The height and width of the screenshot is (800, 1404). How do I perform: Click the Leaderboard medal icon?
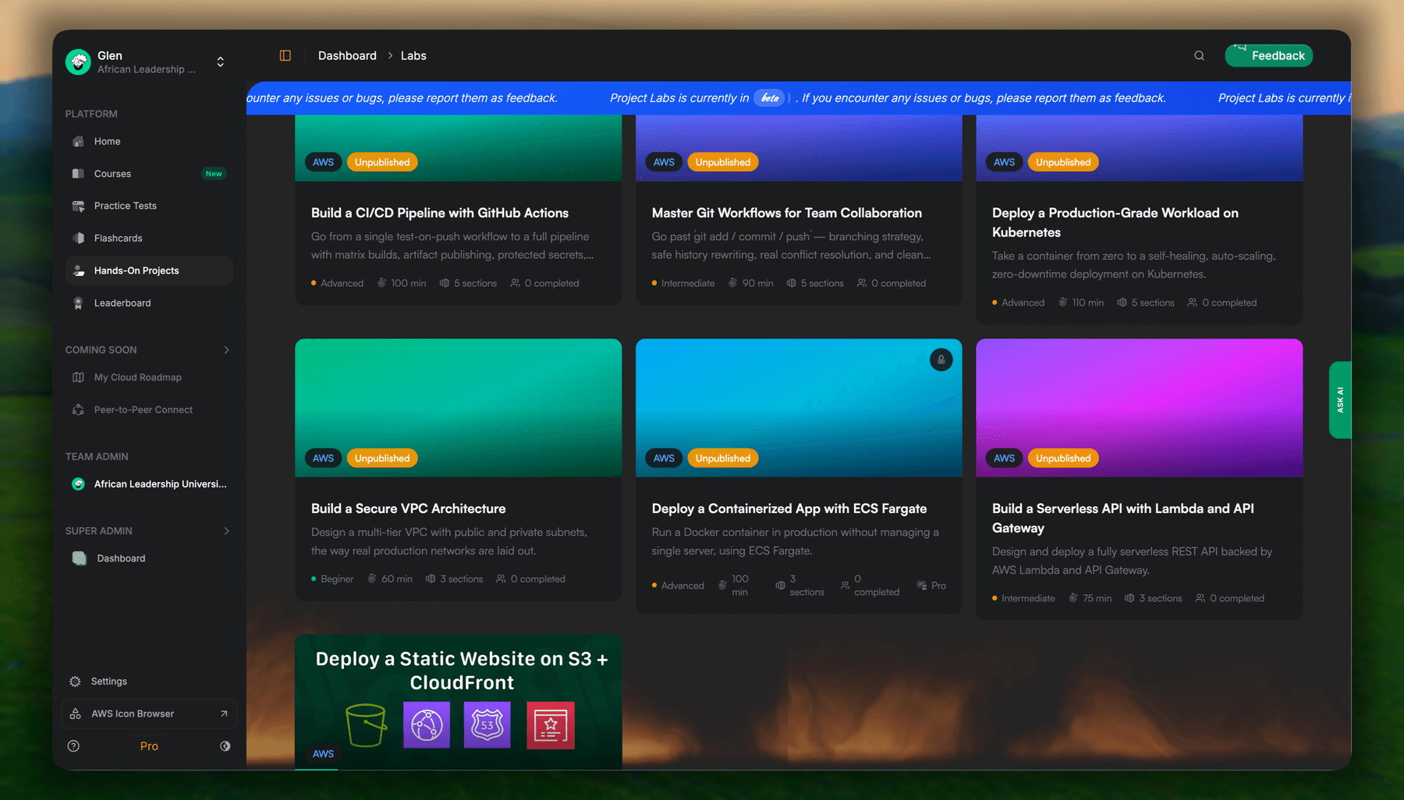[78, 303]
